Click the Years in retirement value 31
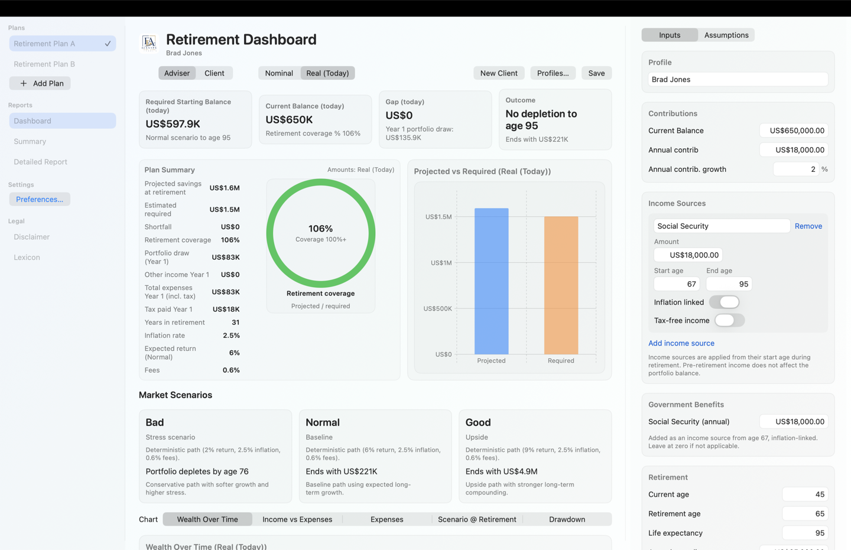 point(236,323)
